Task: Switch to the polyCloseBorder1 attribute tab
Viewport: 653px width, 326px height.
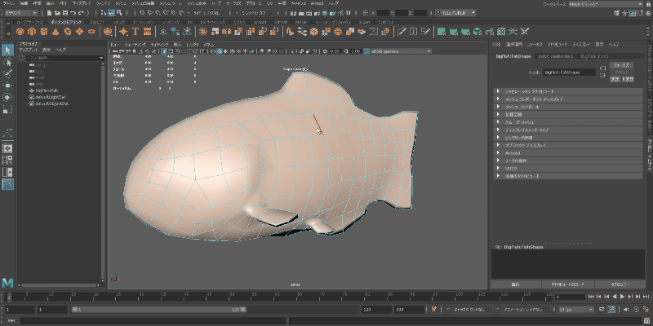Action: tap(556, 56)
